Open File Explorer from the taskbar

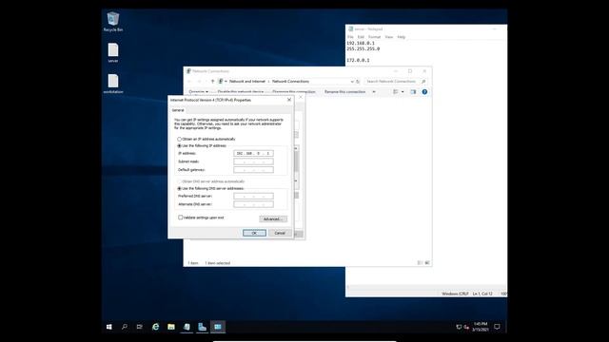(x=171, y=327)
